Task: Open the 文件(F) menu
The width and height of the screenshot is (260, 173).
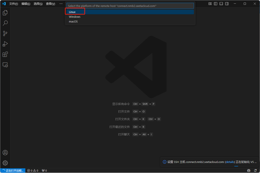Action: [13, 4]
